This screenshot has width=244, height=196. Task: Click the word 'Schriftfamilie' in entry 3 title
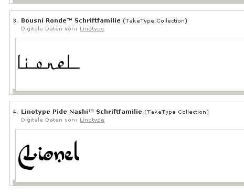click(98, 20)
